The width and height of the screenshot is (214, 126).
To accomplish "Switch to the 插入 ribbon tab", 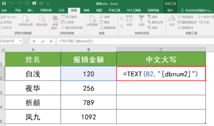I will pos(30,10).
